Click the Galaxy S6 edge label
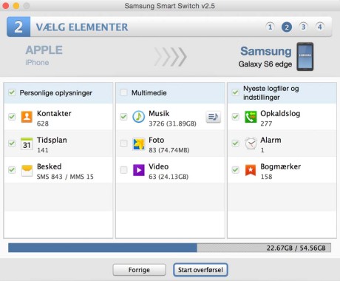340x281 pixels. tap(265, 64)
